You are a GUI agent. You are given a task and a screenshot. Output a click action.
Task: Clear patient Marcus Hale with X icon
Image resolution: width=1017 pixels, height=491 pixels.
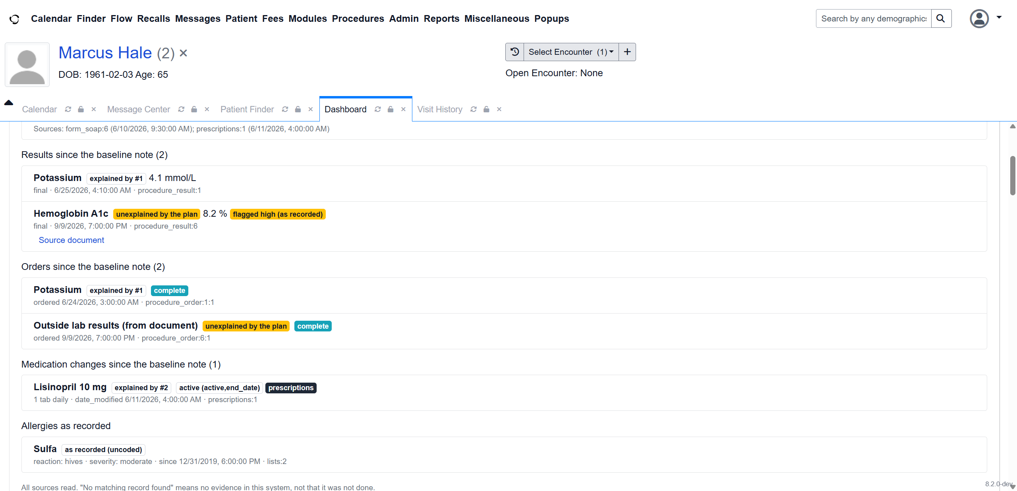183,53
